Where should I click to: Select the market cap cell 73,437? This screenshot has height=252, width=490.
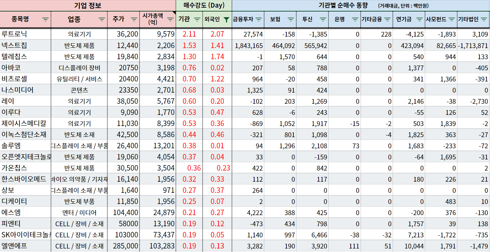pyautogui.click(x=158, y=234)
